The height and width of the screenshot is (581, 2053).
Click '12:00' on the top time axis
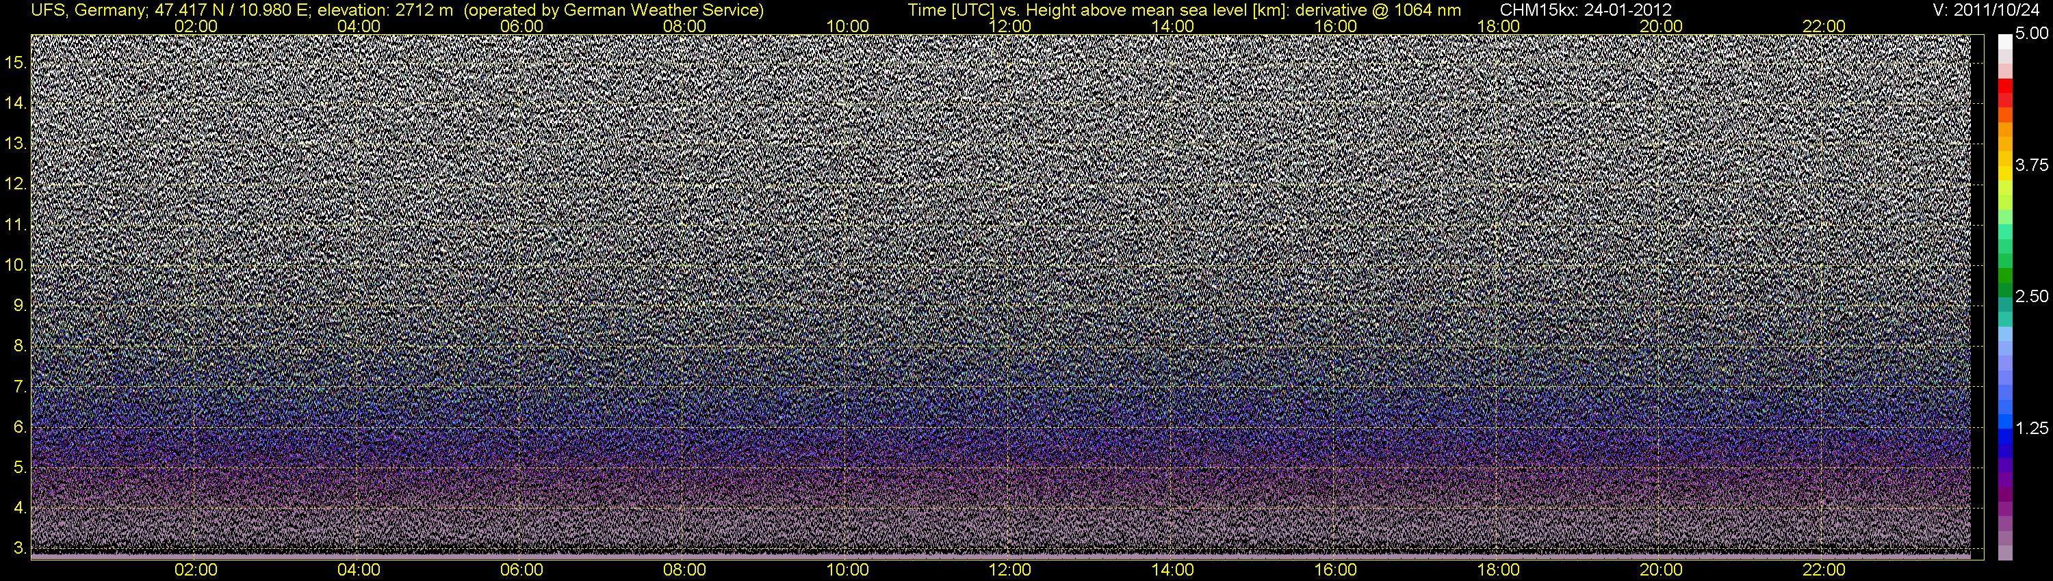pyautogui.click(x=1010, y=26)
